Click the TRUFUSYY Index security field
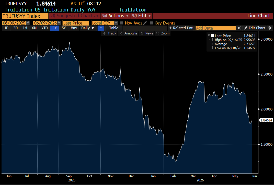 coord(25,16)
